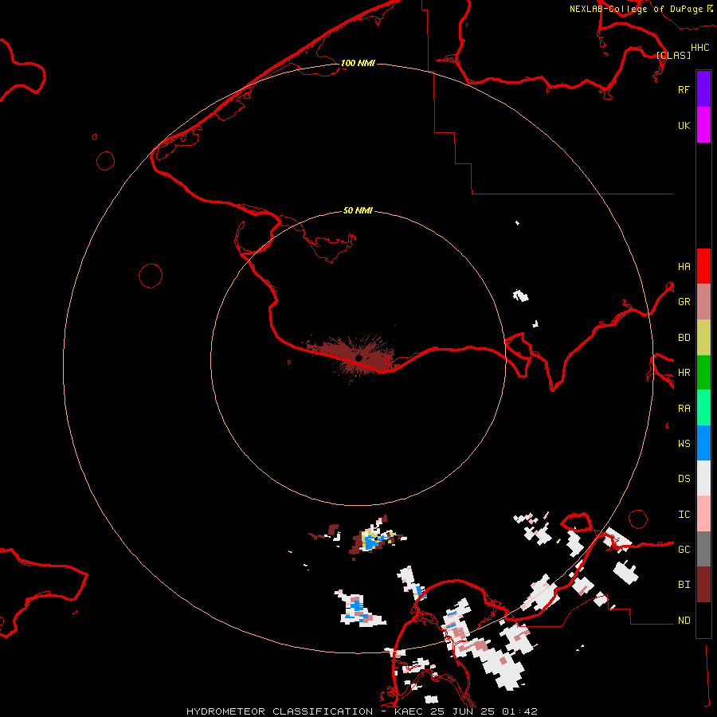This screenshot has height=717, width=717.
Task: Click the BI brown legend swatch
Action: [703, 585]
